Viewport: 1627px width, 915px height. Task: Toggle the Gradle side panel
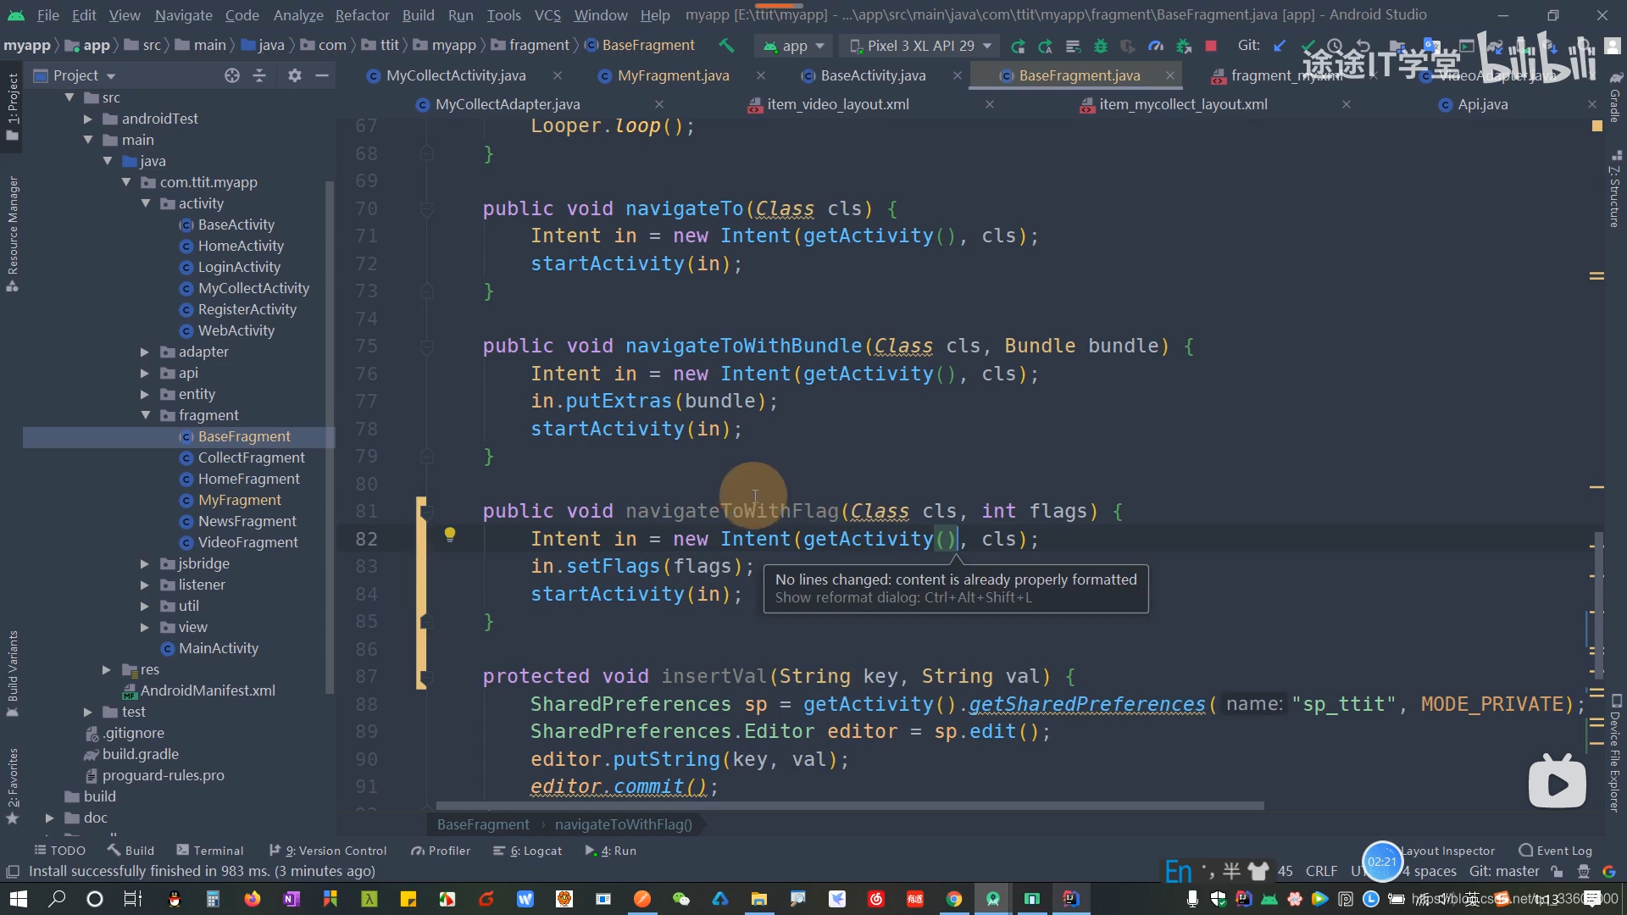[x=1615, y=97]
